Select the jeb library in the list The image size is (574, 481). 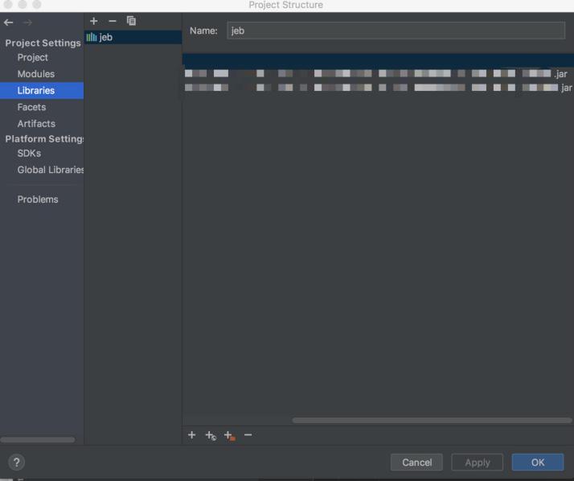[x=105, y=37]
